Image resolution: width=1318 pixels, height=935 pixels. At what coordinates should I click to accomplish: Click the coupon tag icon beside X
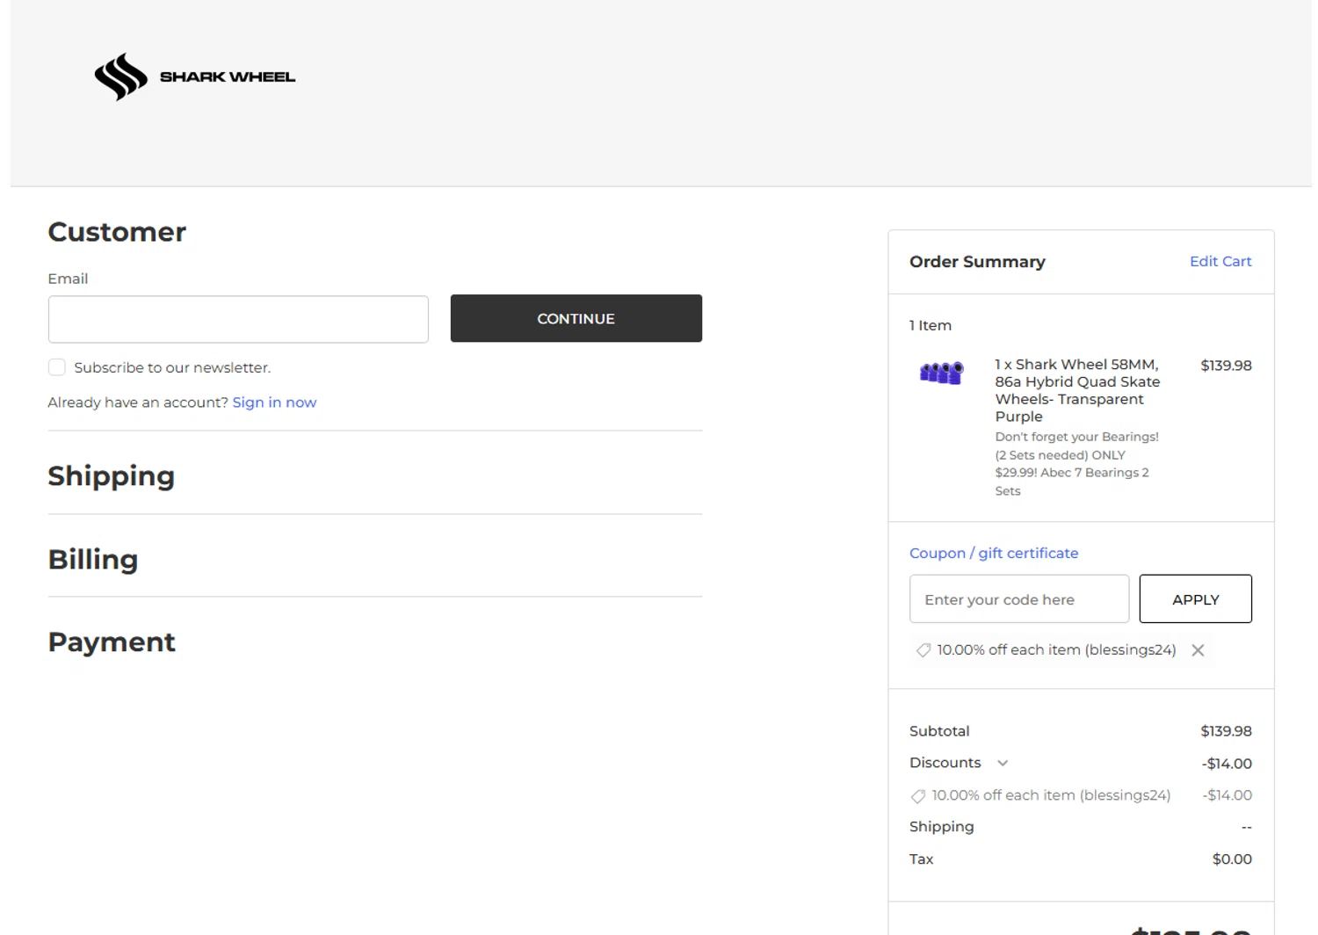pyautogui.click(x=923, y=650)
